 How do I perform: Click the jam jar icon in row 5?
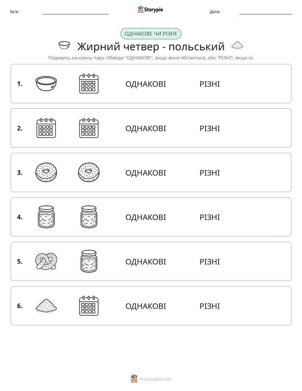(x=89, y=261)
